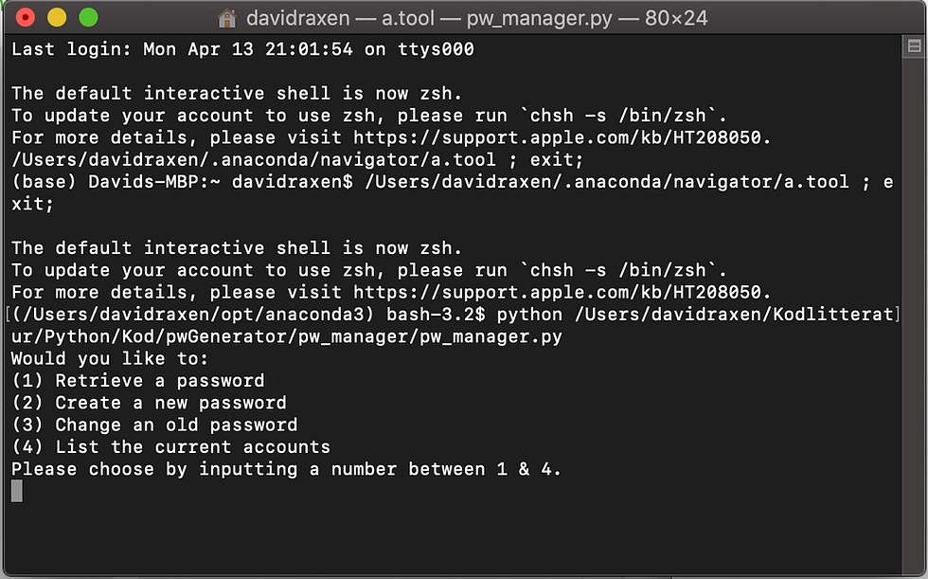Screen dimensions: 928x579
Task: Open the second support.apple.com HT208050 link
Action: (x=557, y=293)
